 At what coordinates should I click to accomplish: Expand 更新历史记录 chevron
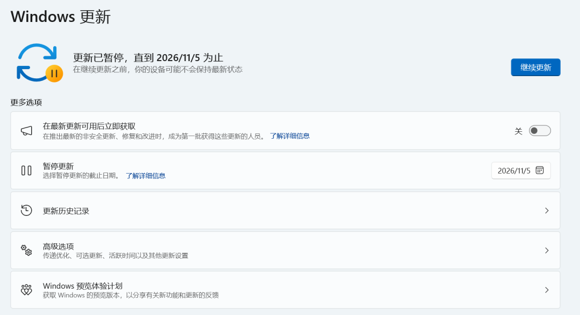pyautogui.click(x=547, y=211)
